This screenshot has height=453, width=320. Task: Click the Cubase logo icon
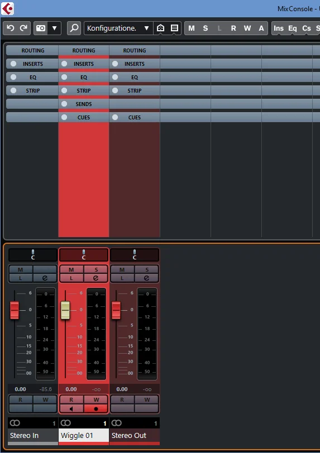(x=7, y=9)
